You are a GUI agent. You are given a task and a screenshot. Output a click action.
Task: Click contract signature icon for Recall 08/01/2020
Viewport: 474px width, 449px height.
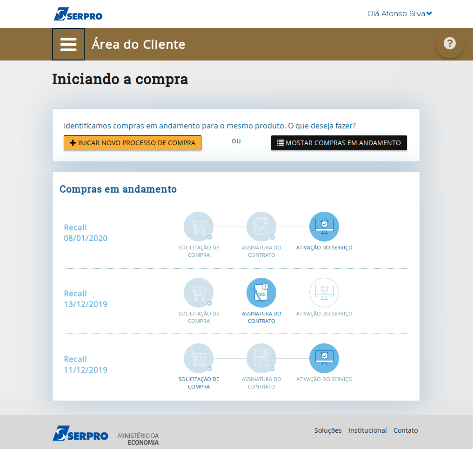pyautogui.click(x=261, y=227)
